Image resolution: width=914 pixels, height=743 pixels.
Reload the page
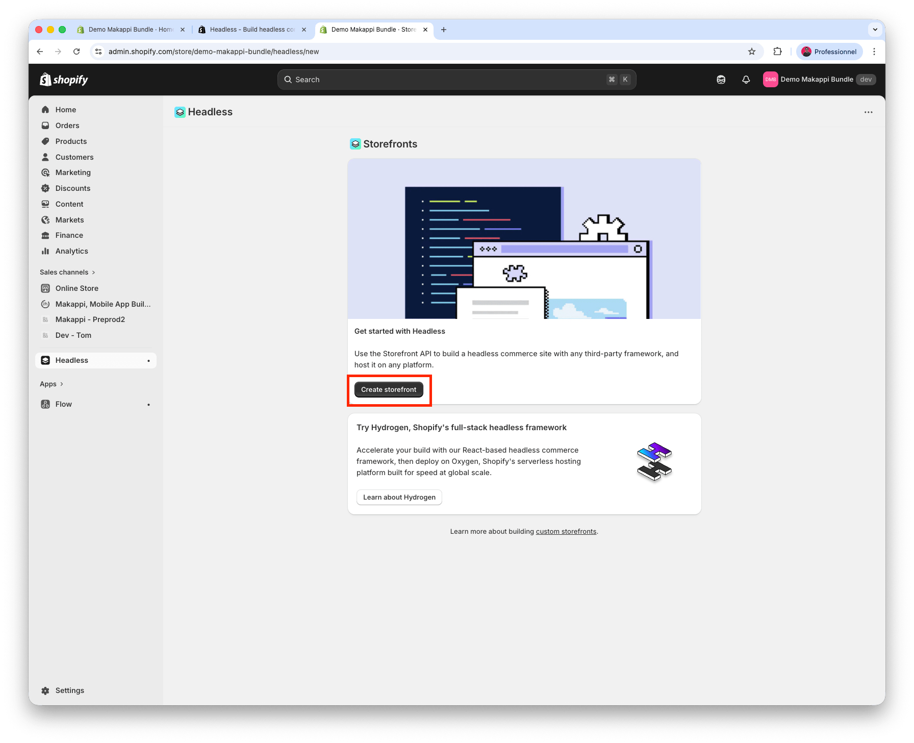point(77,52)
